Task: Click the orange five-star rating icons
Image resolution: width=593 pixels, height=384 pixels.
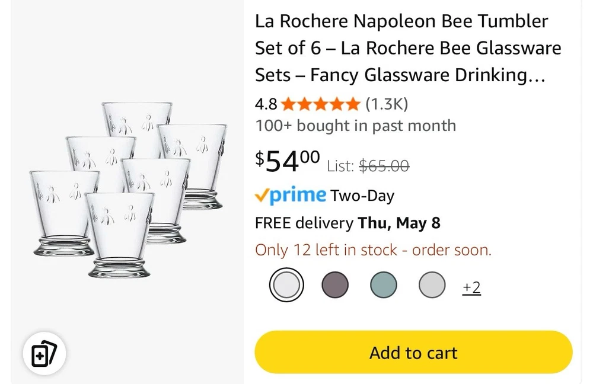Action: click(x=320, y=104)
